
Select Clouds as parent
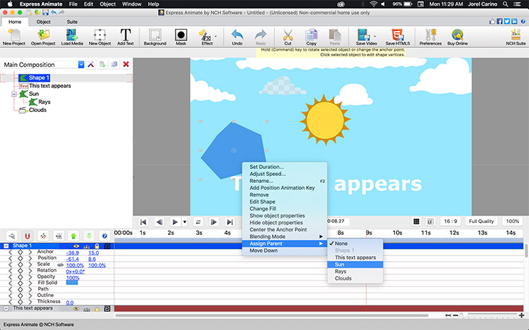point(355,278)
